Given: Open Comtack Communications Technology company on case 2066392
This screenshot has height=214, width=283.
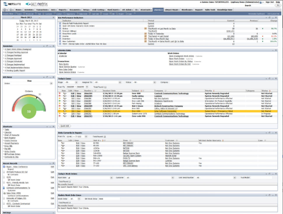Looking at the screenshot, I should (x=170, y=114).
